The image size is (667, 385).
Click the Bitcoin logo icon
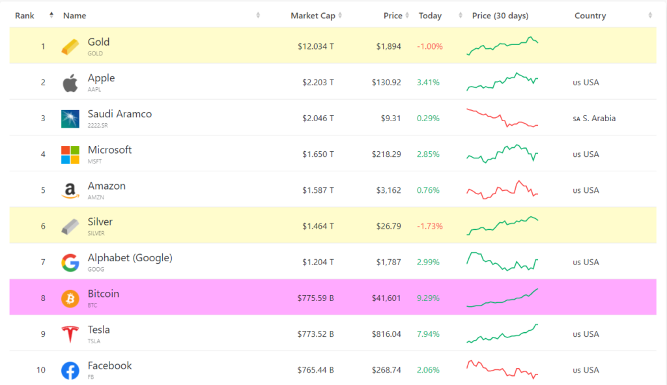(70, 298)
